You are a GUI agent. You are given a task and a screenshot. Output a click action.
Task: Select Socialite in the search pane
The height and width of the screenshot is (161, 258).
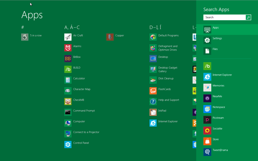(x=227, y=131)
